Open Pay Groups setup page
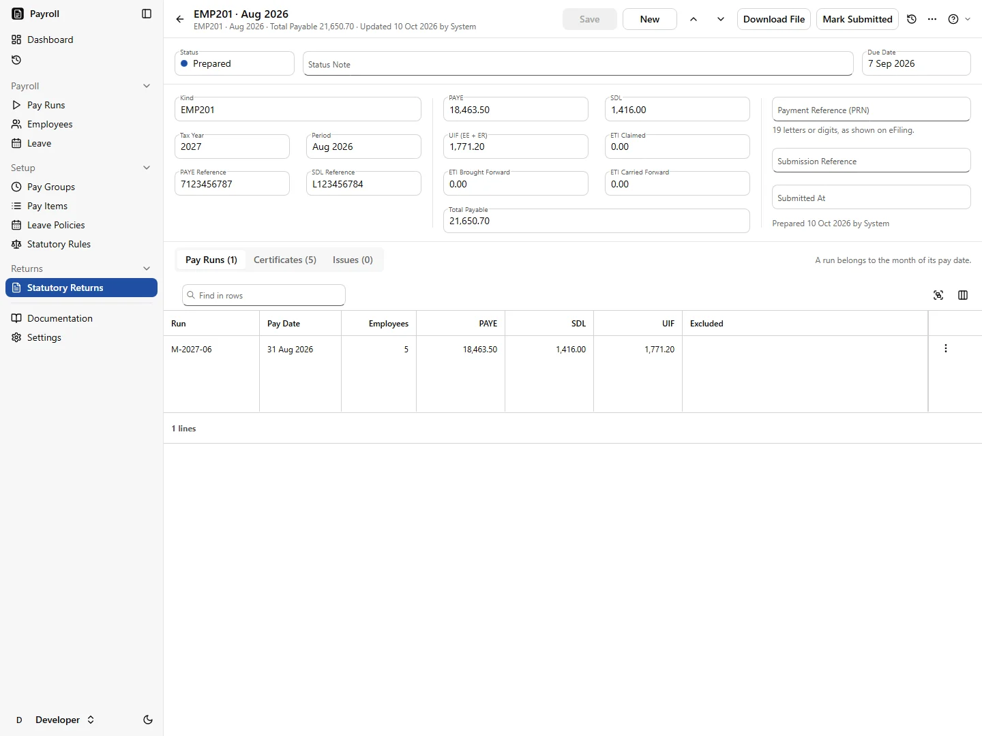 [81, 187]
